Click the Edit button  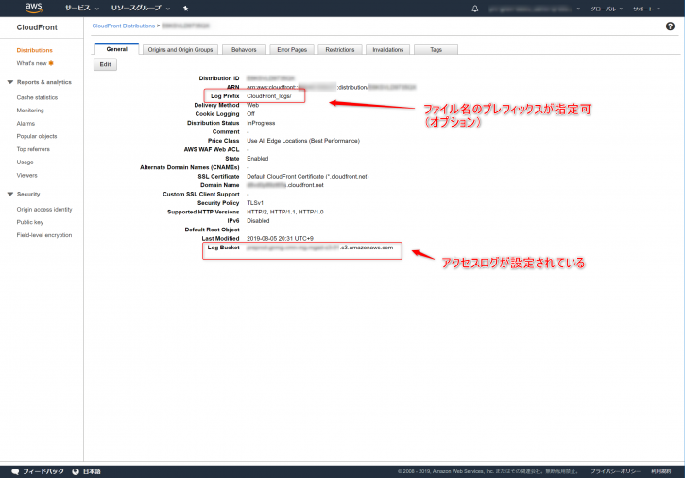pyautogui.click(x=105, y=64)
